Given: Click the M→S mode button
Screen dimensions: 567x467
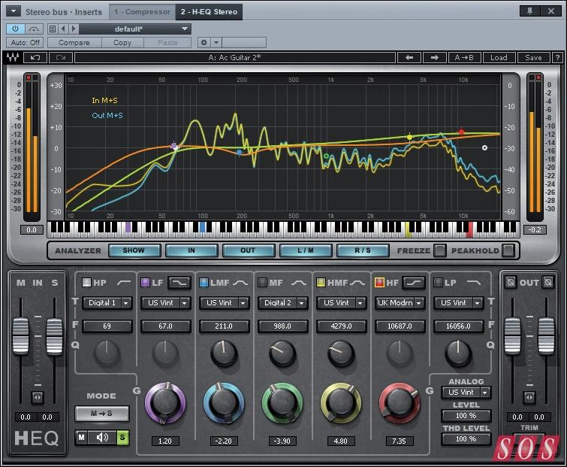Looking at the screenshot, I should click(x=101, y=413).
